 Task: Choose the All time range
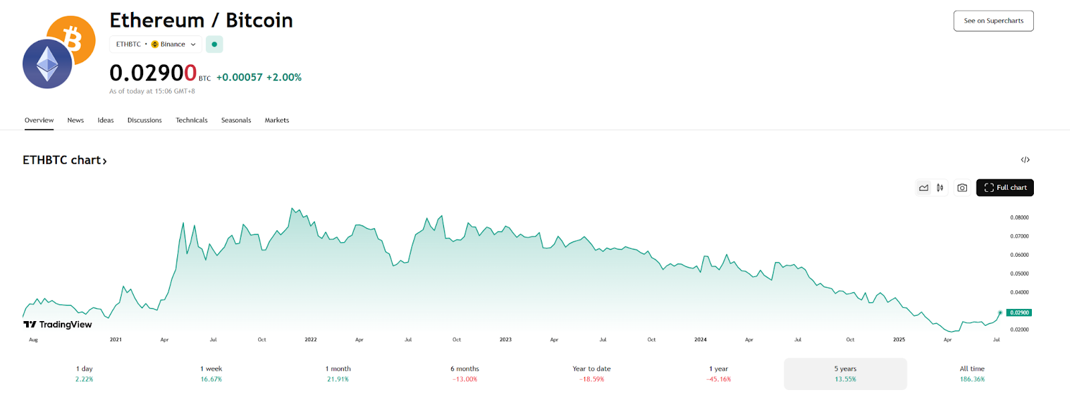(972, 374)
